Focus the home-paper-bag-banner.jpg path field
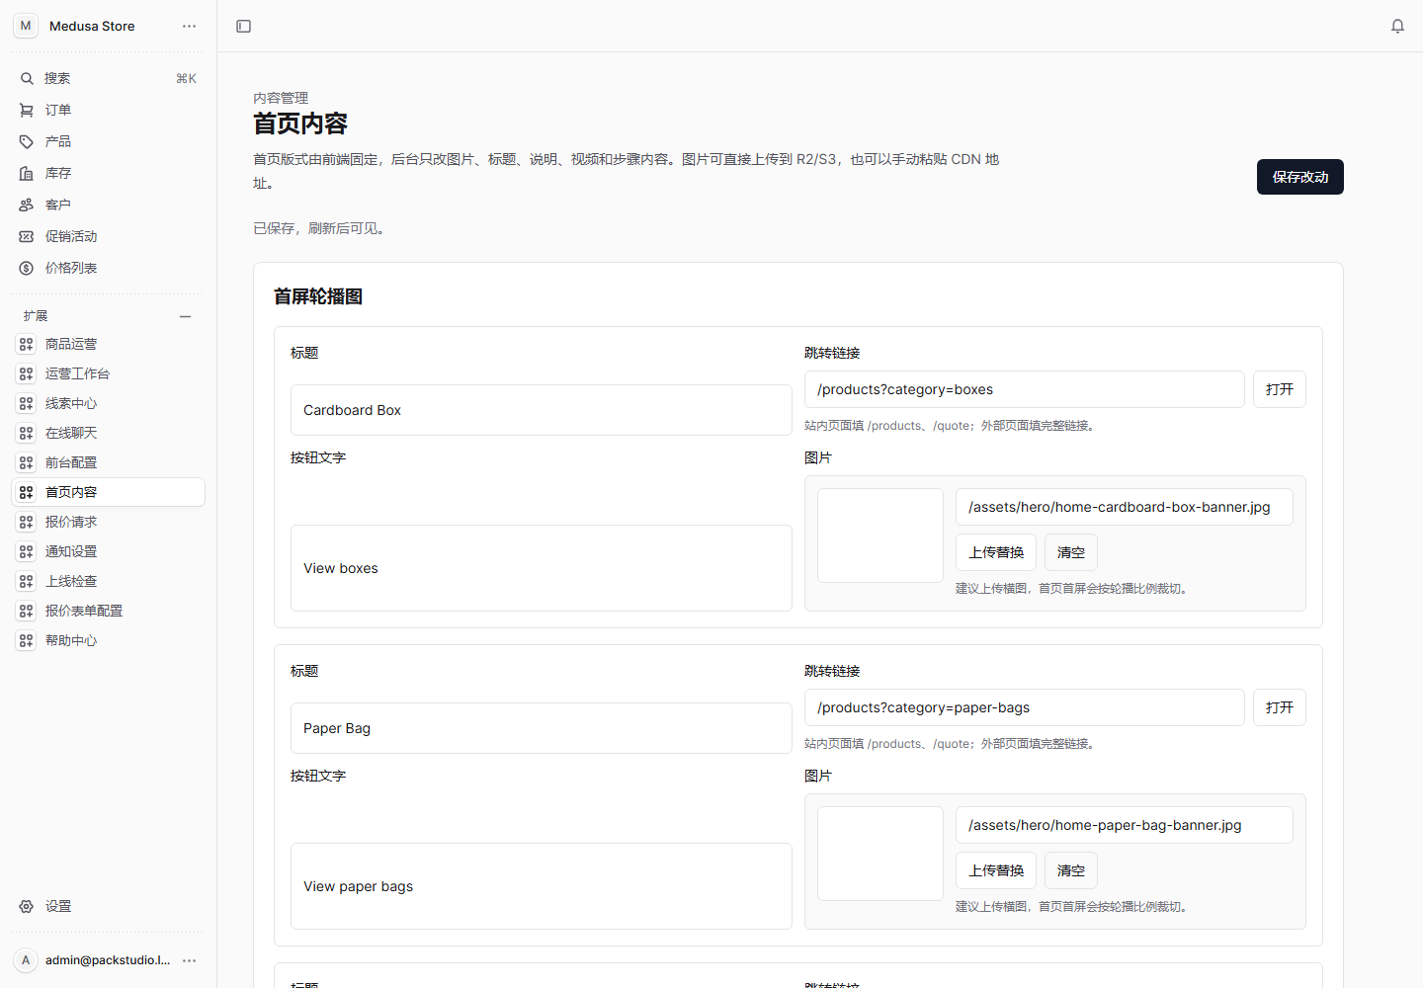The width and height of the screenshot is (1423, 988). (x=1125, y=825)
